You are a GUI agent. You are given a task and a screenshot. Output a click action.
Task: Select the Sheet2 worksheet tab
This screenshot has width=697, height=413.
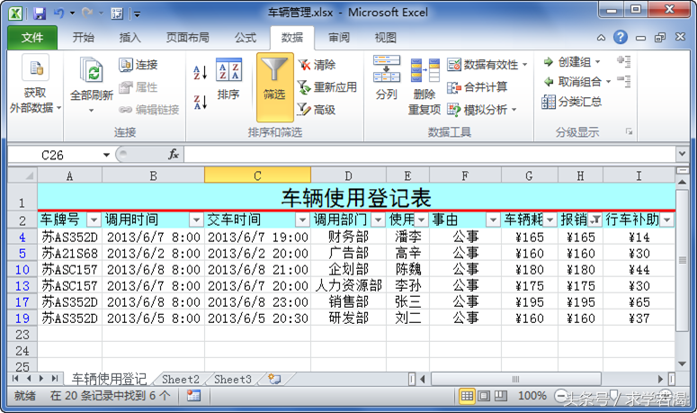181,379
